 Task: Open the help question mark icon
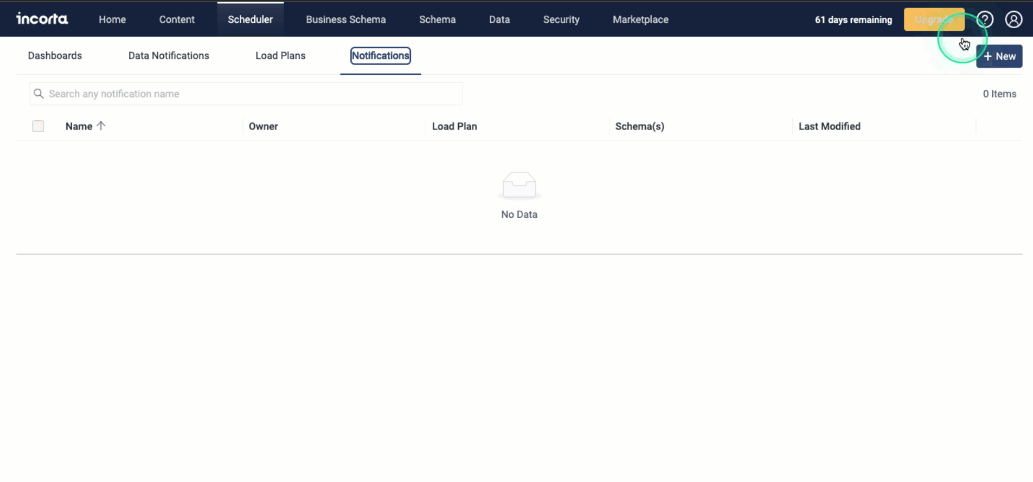point(985,19)
